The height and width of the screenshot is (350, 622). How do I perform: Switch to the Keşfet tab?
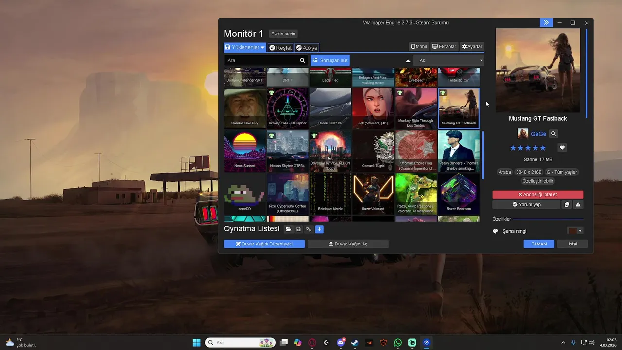point(280,48)
